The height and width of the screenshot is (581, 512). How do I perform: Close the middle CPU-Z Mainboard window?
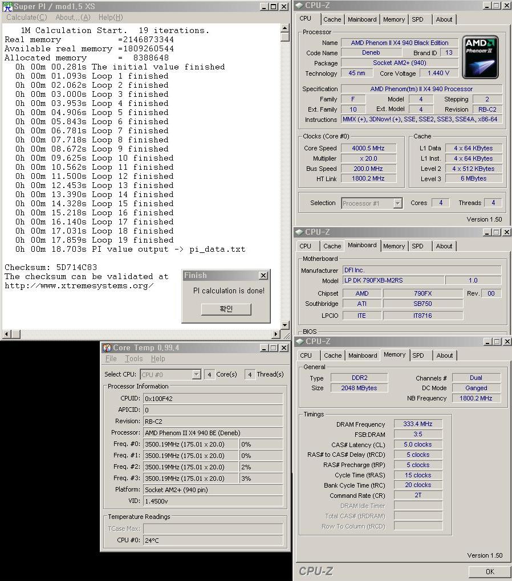coord(507,232)
